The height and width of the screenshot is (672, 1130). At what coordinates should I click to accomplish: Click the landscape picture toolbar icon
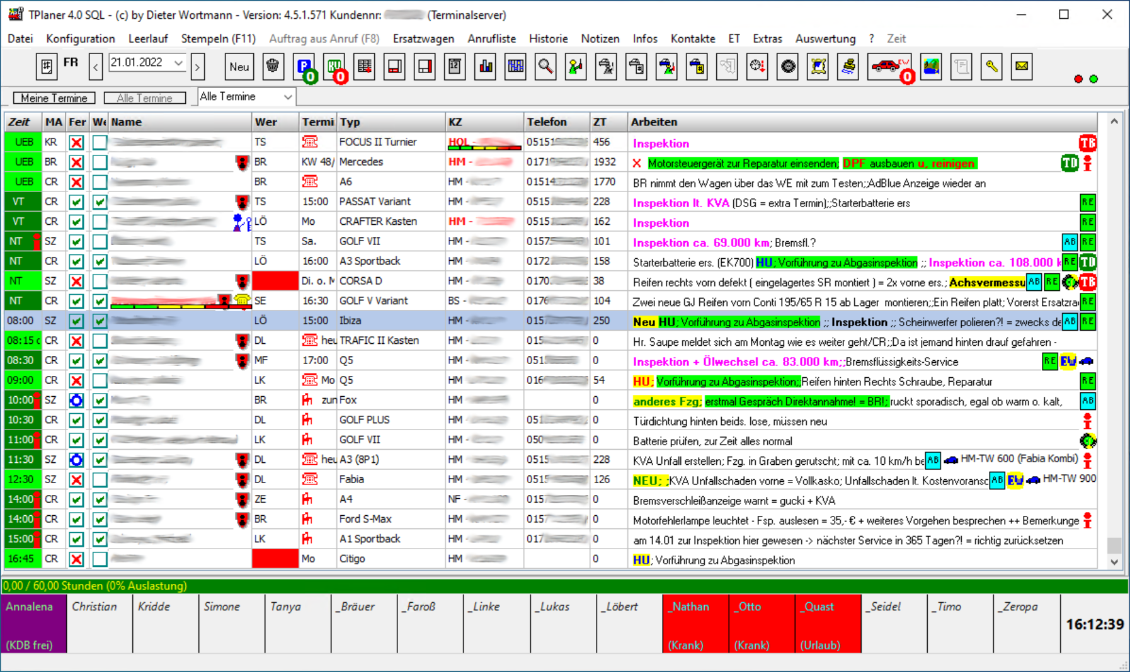[931, 67]
